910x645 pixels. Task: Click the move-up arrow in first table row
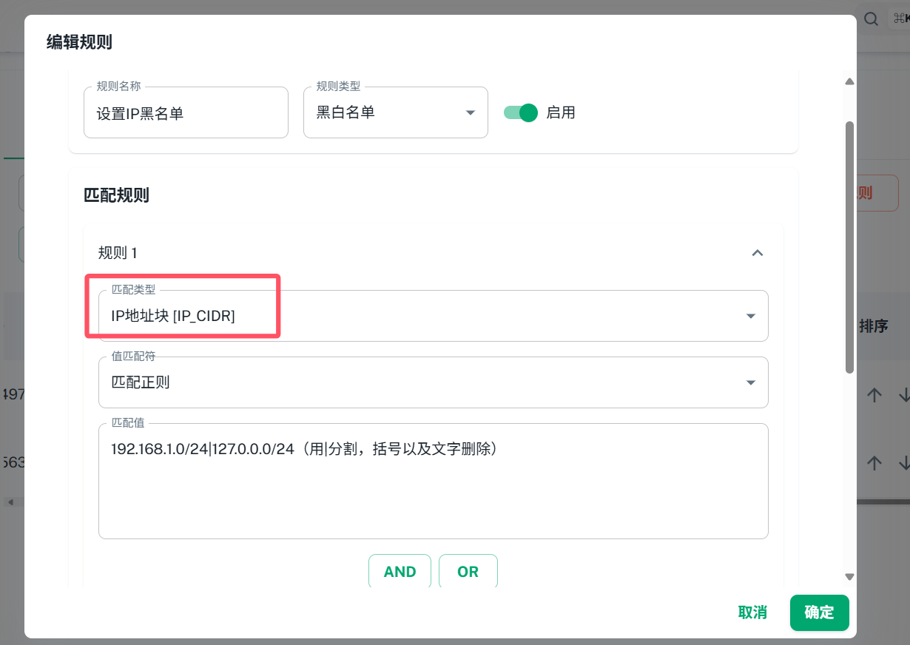874,395
